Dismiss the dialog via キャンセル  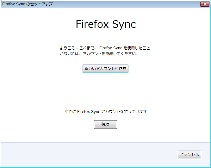coord(189,155)
